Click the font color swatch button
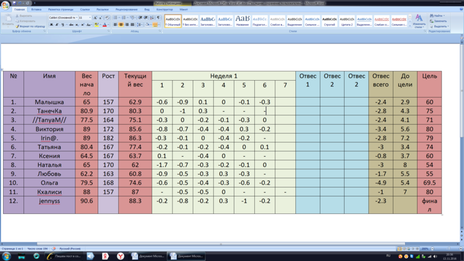 tap(104, 25)
